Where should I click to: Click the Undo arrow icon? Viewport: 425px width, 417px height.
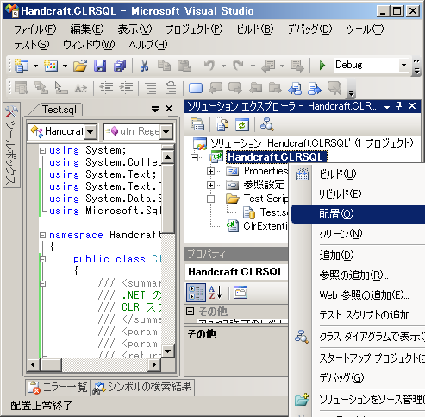tap(209, 66)
